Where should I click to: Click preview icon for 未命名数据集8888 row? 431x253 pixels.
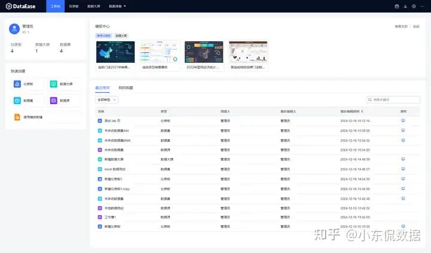coord(403,141)
